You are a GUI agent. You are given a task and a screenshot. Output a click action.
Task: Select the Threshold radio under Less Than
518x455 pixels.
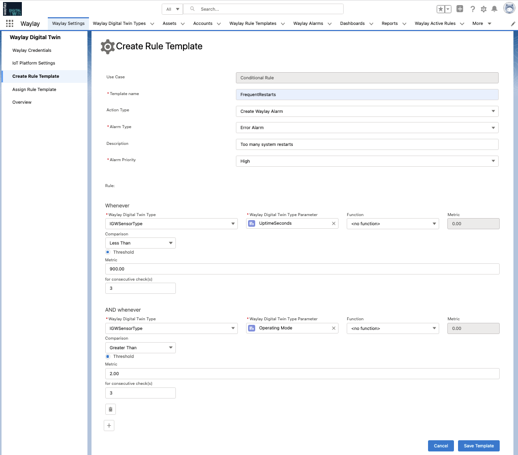click(108, 252)
